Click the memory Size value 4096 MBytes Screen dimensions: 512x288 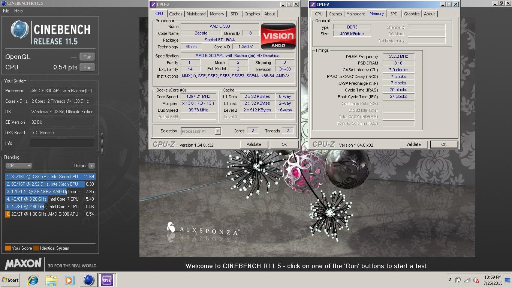click(352, 34)
